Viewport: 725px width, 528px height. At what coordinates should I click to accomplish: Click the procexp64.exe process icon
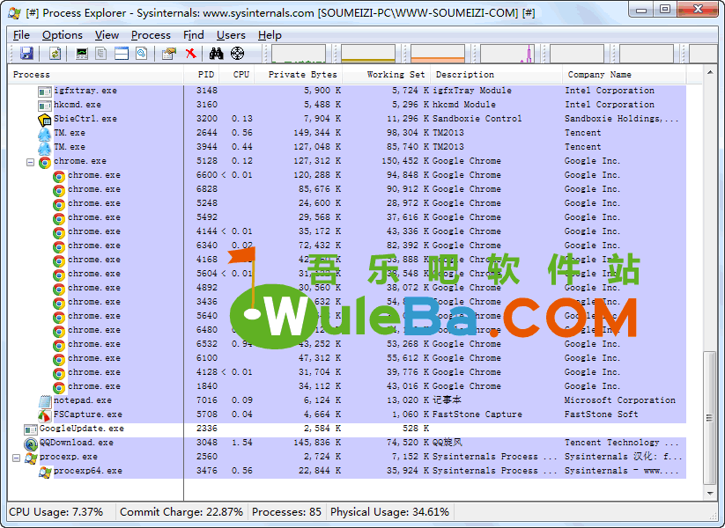pos(45,472)
